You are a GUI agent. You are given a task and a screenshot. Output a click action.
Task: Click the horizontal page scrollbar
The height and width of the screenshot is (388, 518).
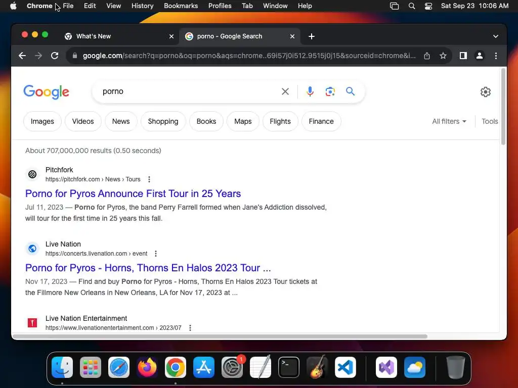click(x=220, y=336)
